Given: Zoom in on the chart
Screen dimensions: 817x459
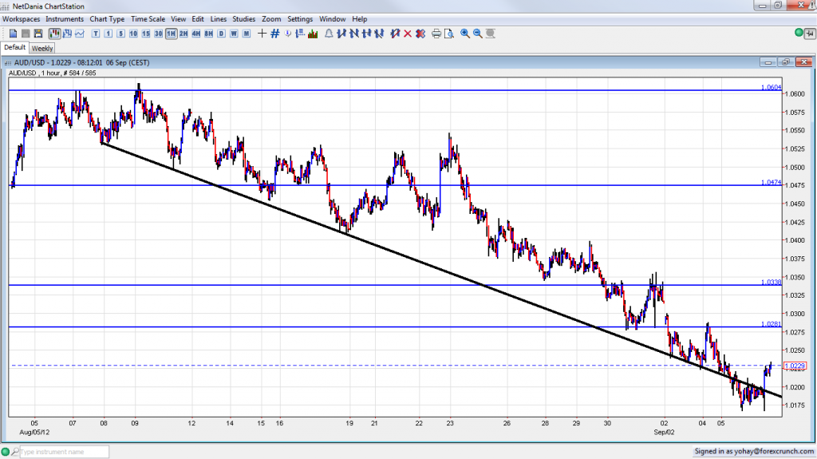Looking at the screenshot, I should click(x=465, y=34).
